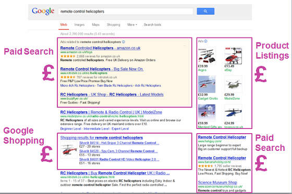
Task: Click the ModelZone seller link under £29.99
Action: pyautogui.click(x=232, y=98)
